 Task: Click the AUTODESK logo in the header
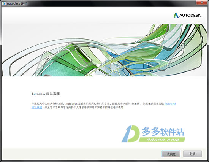(187, 16)
